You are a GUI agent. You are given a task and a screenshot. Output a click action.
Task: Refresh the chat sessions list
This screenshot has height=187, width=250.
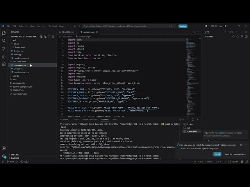(x=234, y=37)
